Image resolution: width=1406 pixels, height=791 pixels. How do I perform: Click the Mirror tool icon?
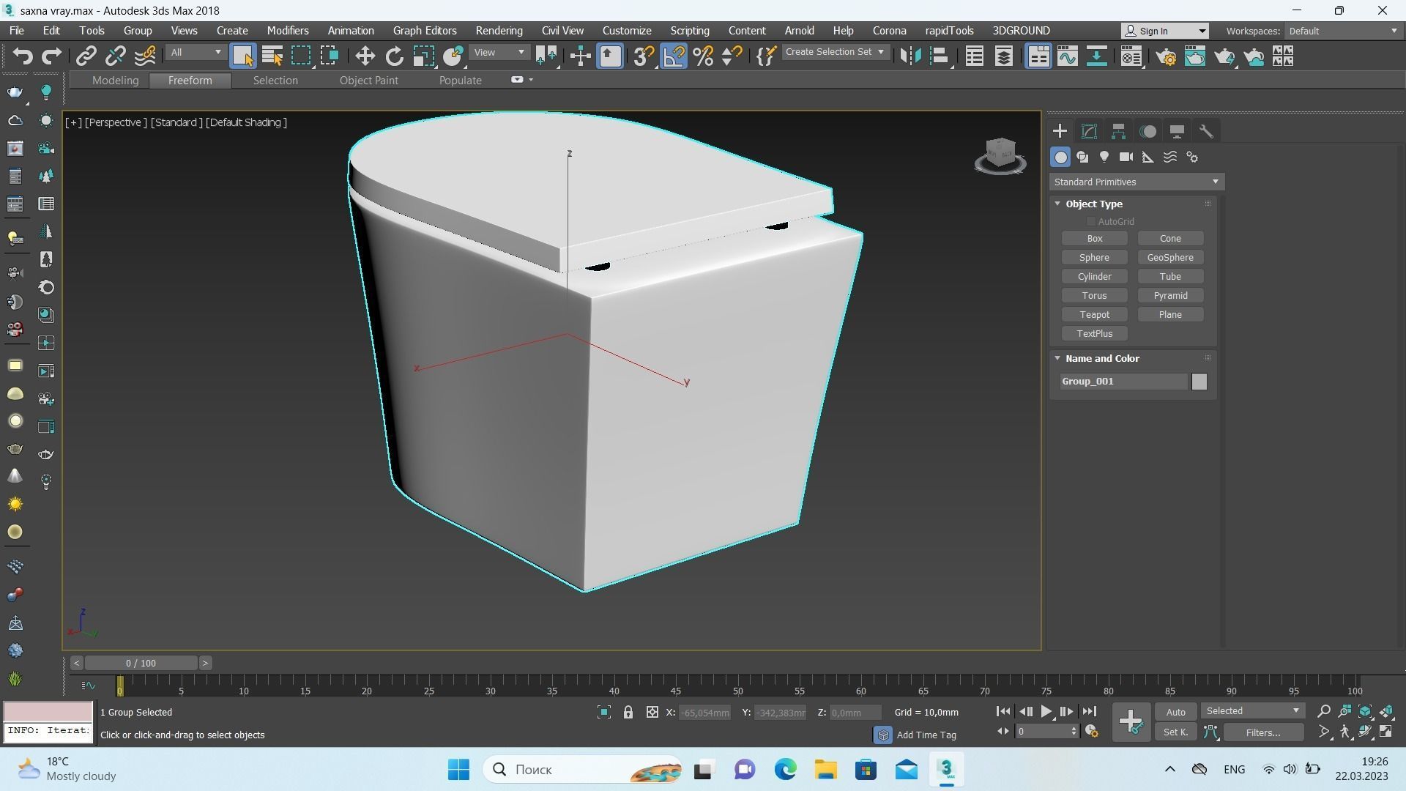point(910,56)
